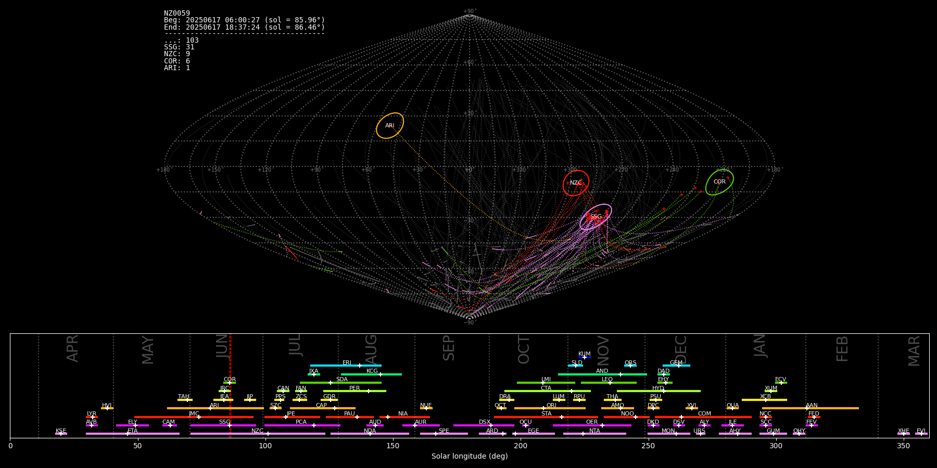
Task: Click the 'Solar longitude (deg)' axis title
Action: pyautogui.click(x=470, y=457)
